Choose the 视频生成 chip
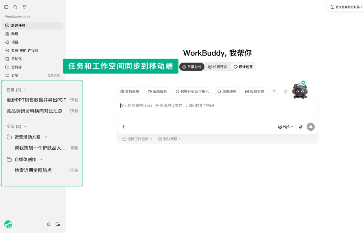This screenshot has width=364, height=233. (x=255, y=92)
